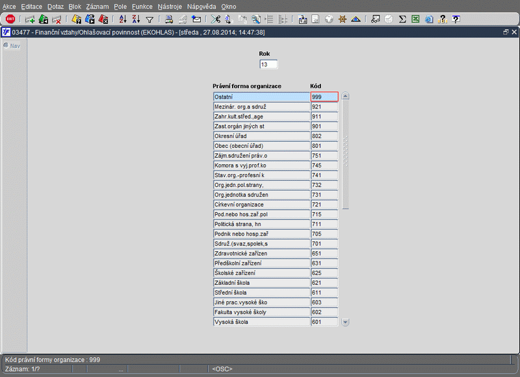Select the 'Obec (obecní úřad)' row
520x377 pixels.
coord(261,145)
